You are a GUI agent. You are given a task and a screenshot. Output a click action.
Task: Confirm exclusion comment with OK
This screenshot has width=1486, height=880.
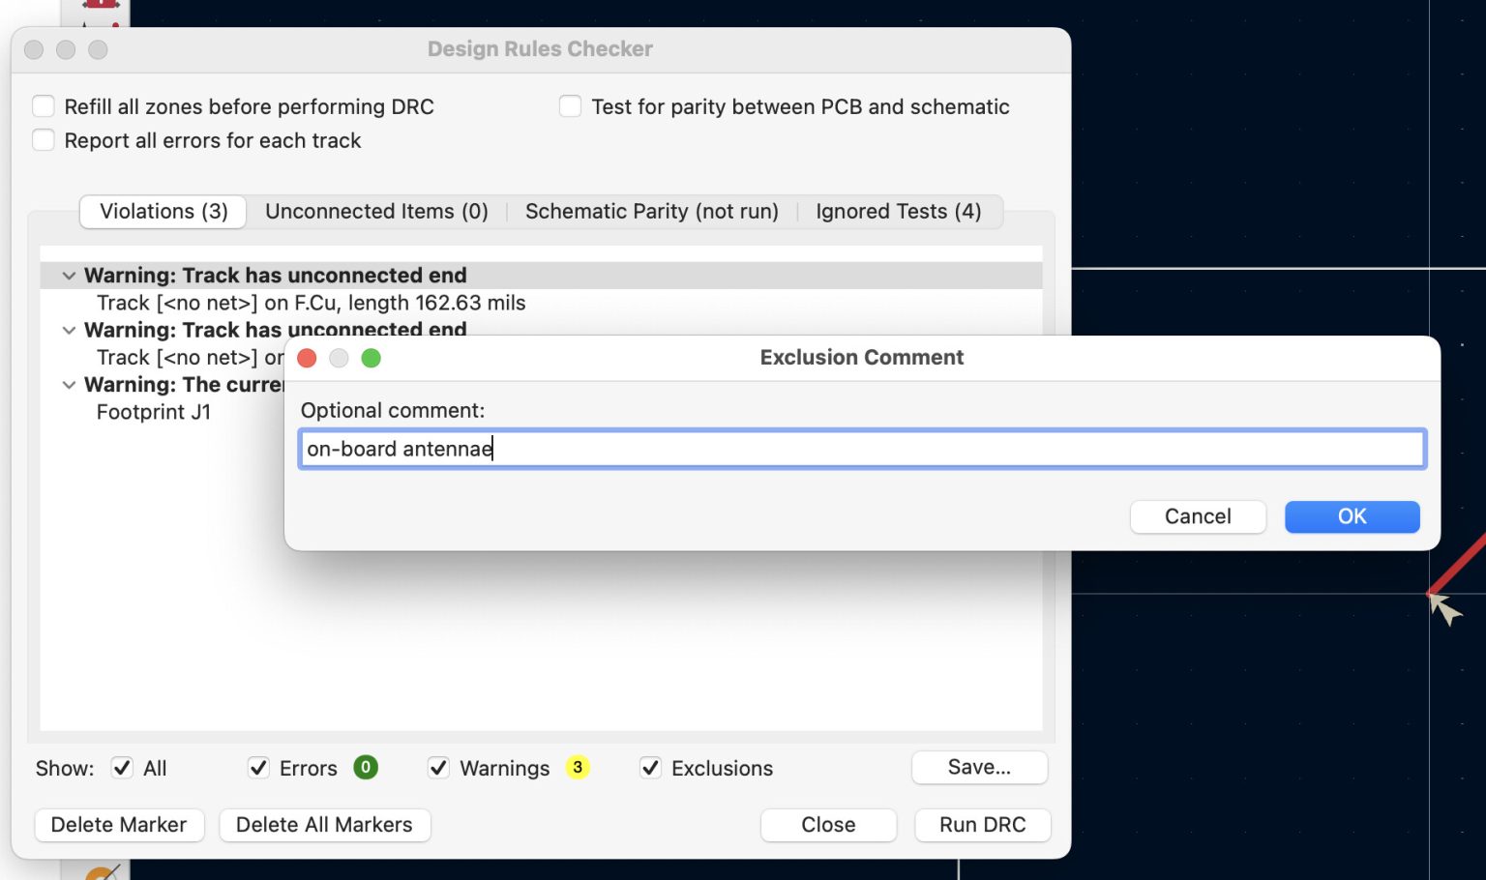(1352, 516)
